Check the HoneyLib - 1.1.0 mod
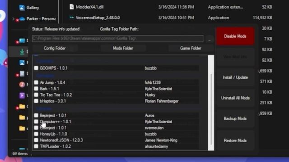 click(36, 134)
